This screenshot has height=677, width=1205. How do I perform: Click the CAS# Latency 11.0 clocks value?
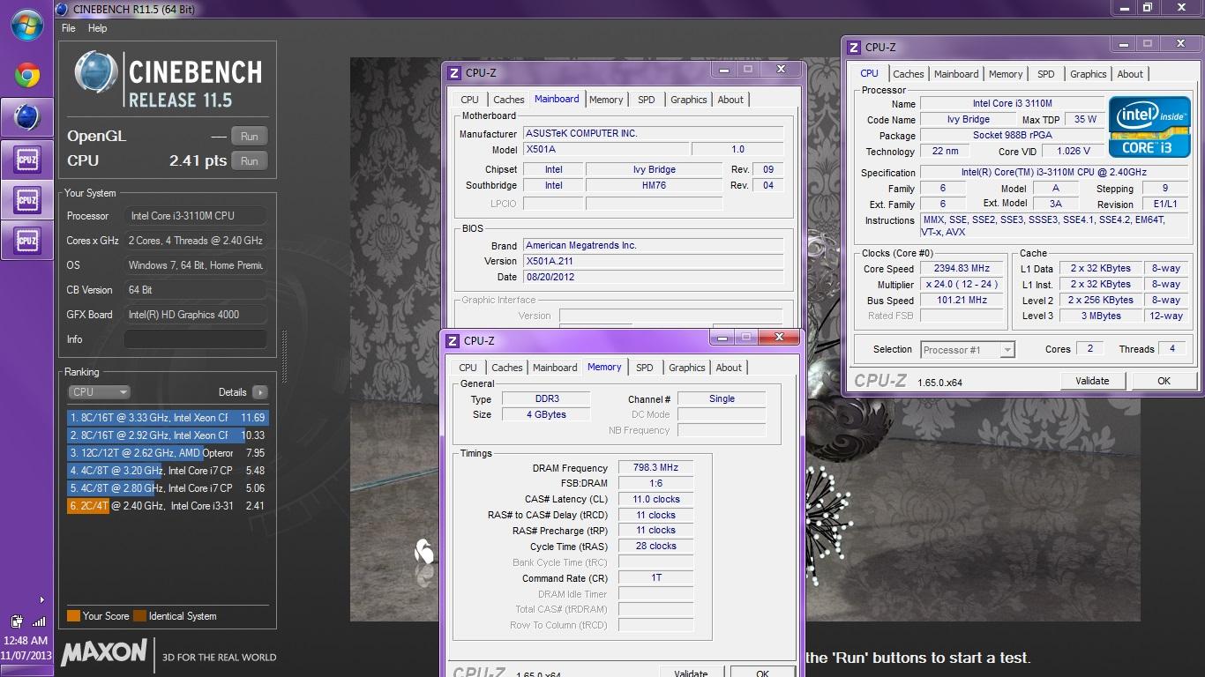pyautogui.click(x=655, y=499)
